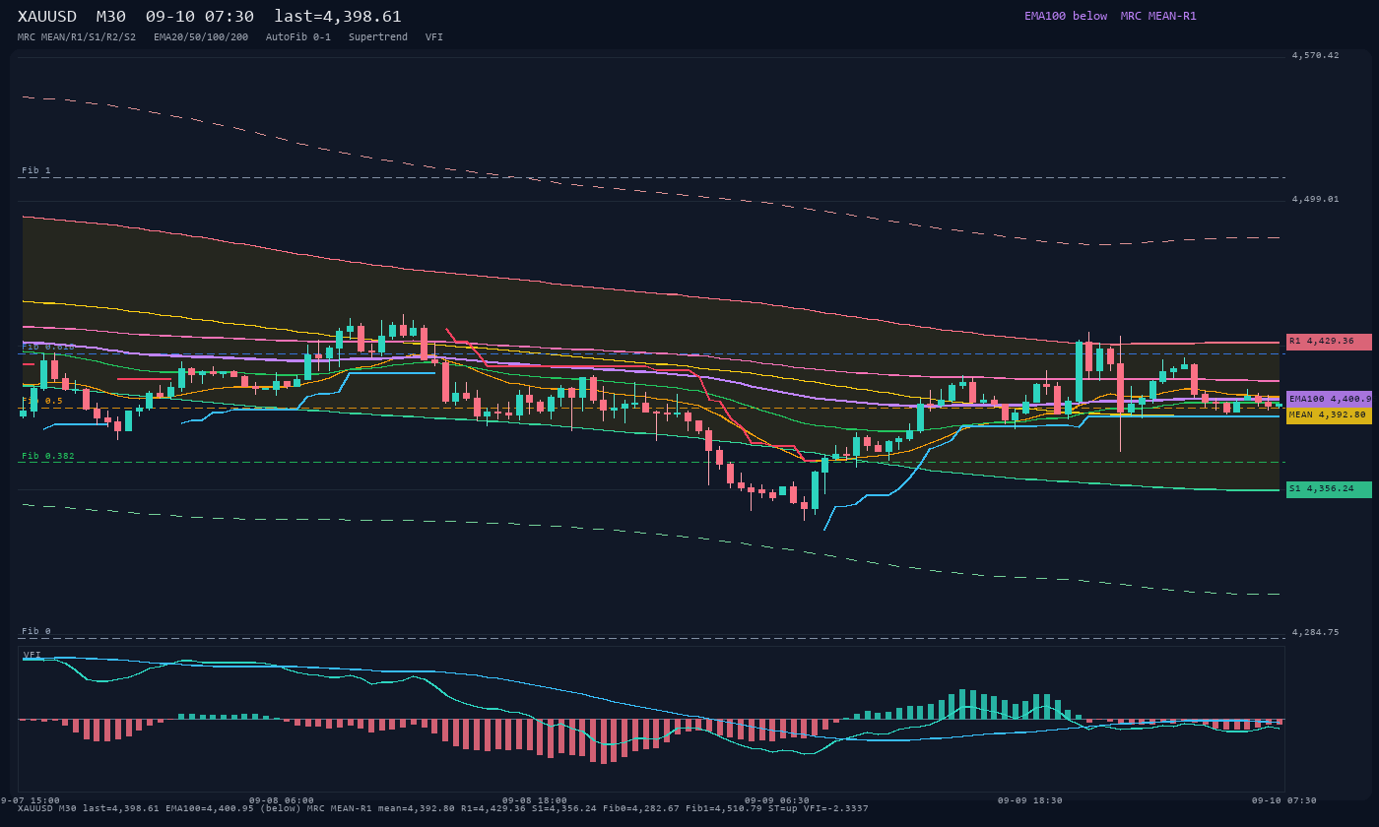Click EMA100=4,400.95 in the bottom status line

pyautogui.click(x=208, y=808)
